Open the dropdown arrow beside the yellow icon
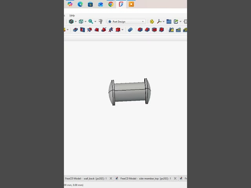 click(x=67, y=30)
